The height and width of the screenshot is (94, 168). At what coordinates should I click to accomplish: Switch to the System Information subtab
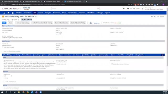coord(65,55)
